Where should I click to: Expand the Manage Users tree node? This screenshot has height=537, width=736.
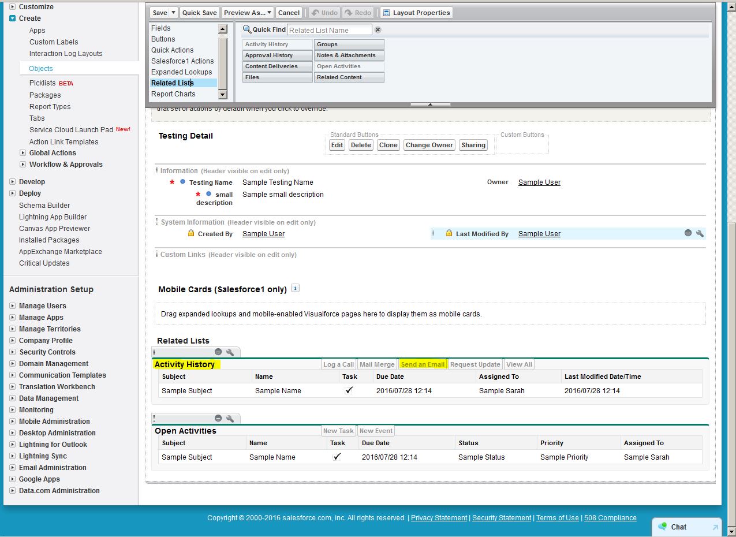point(13,306)
